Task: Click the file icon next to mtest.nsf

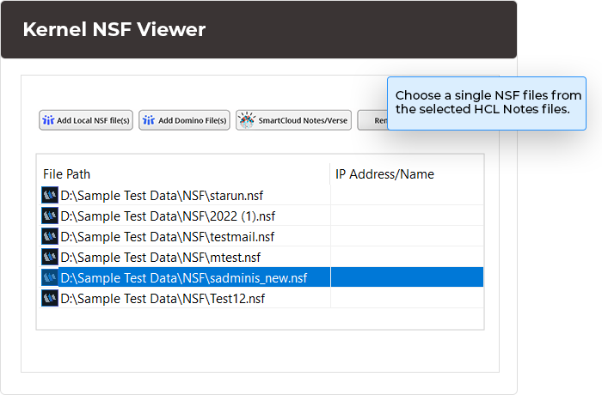Action: click(50, 257)
